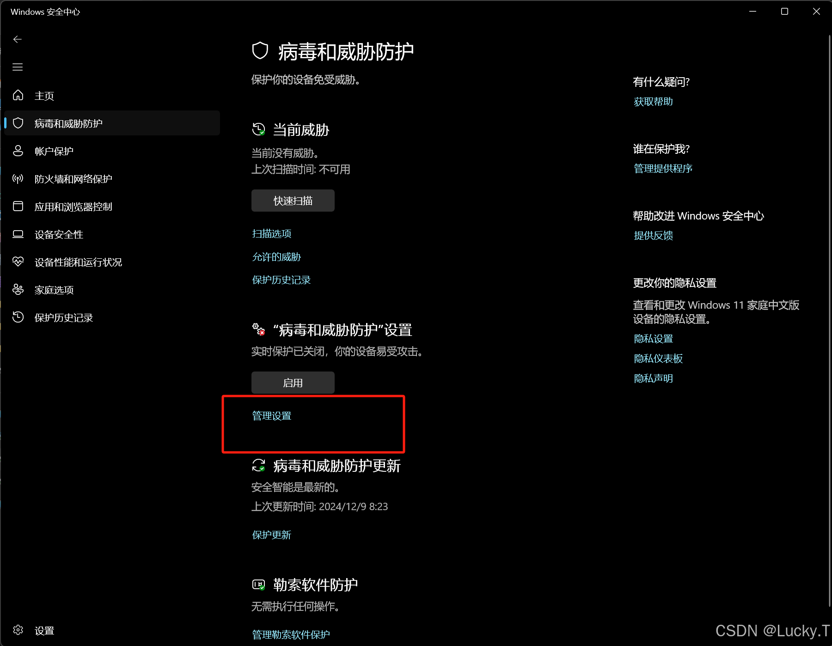Click the 管理提供程序 link
The height and width of the screenshot is (646, 832).
coord(663,169)
